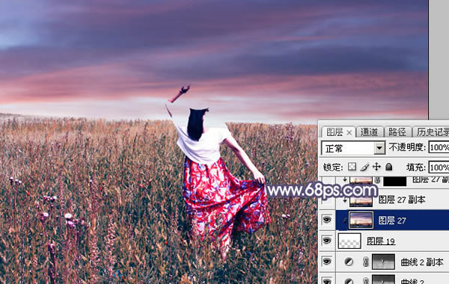
Task: Click the curves adjustment icon on 曲线 2 副本
Action: point(349,262)
